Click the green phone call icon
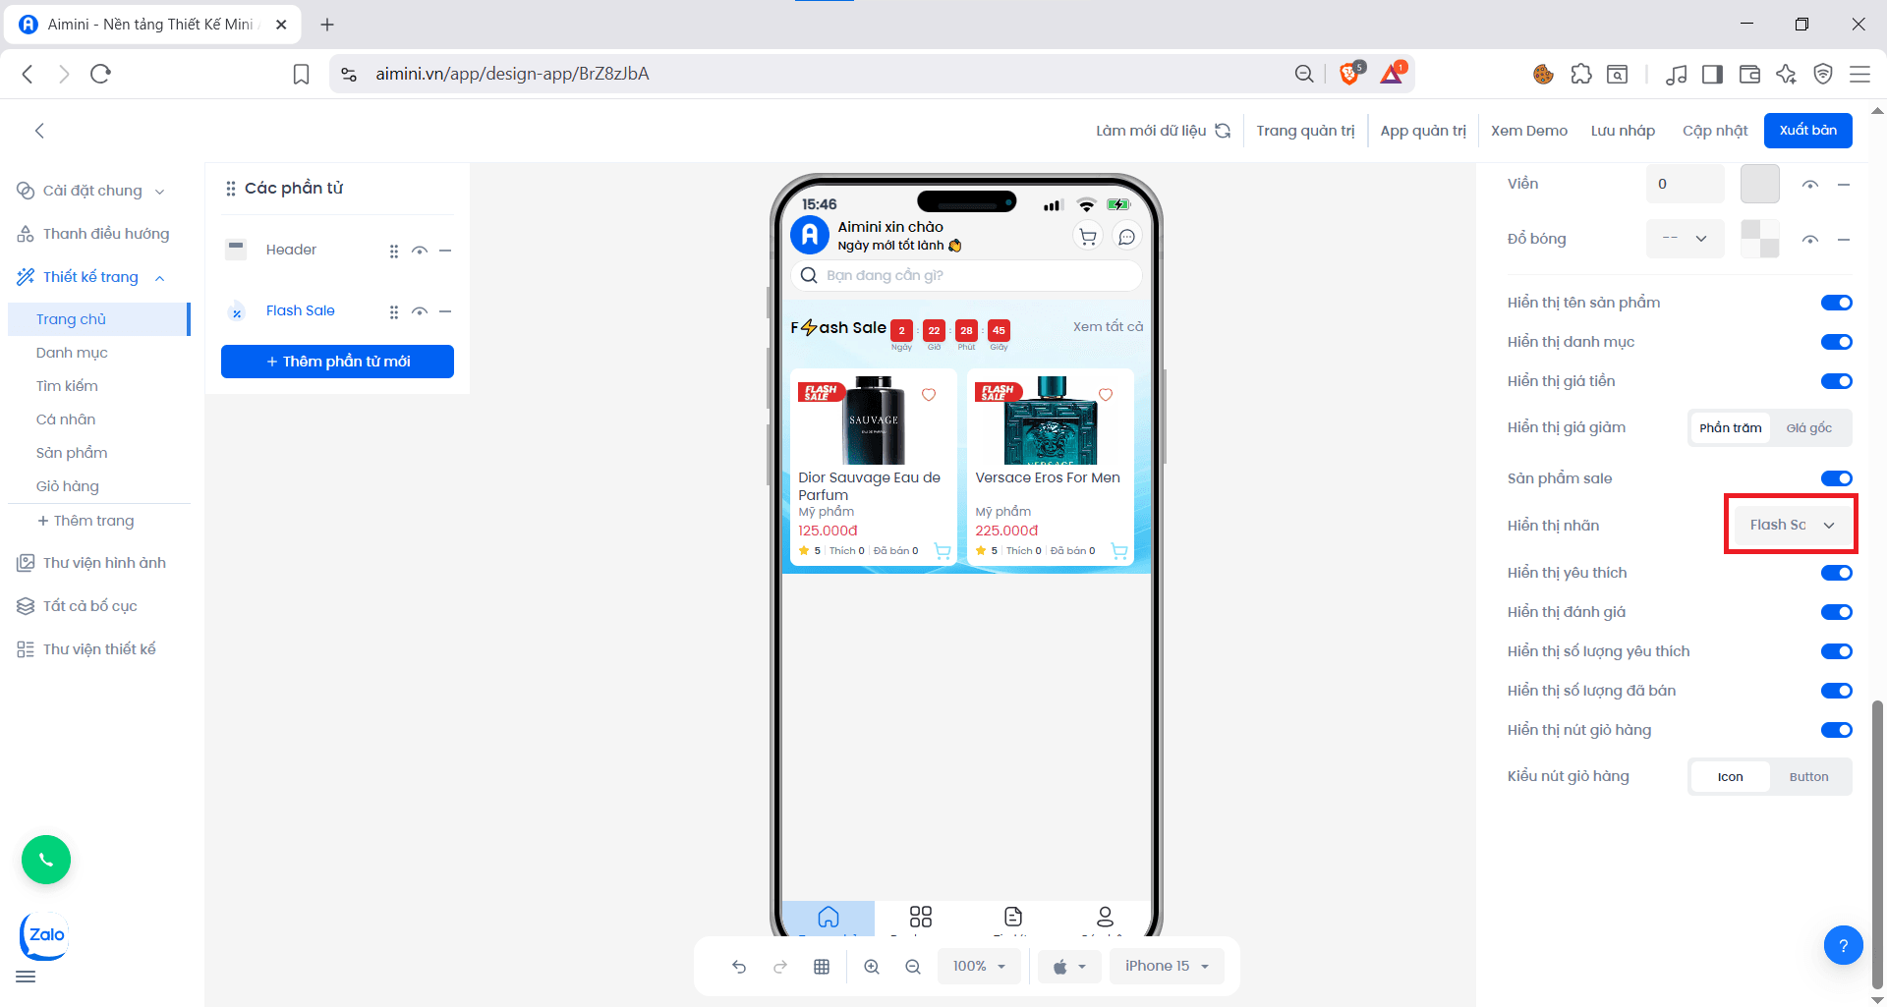The width and height of the screenshot is (1887, 1007). 46,860
